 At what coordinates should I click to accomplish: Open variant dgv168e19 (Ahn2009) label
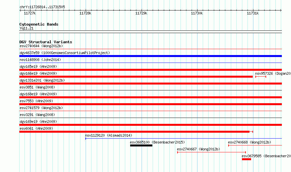click(x=38, y=94)
